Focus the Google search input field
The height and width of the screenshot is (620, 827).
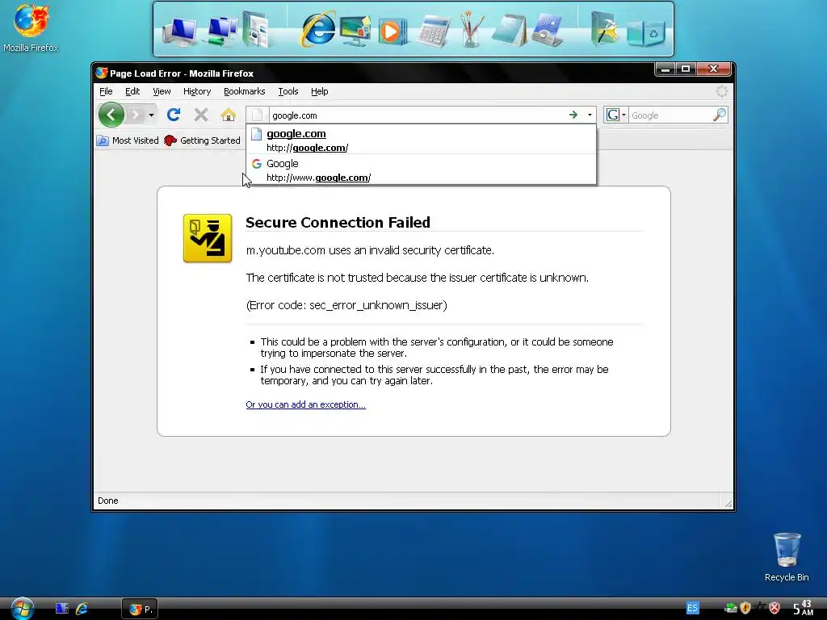coord(670,115)
